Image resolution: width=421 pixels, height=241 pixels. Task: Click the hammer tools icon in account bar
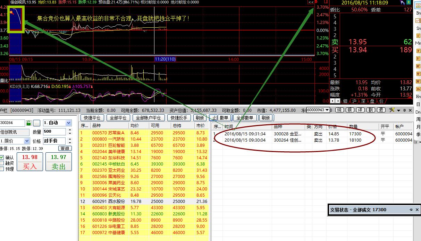point(392,110)
